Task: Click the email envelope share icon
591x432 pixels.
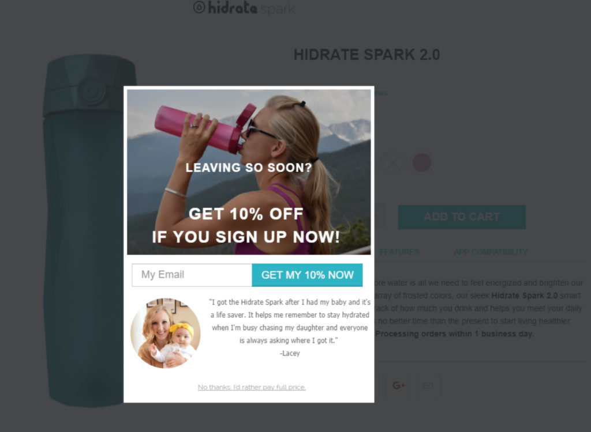Action: [x=428, y=386]
